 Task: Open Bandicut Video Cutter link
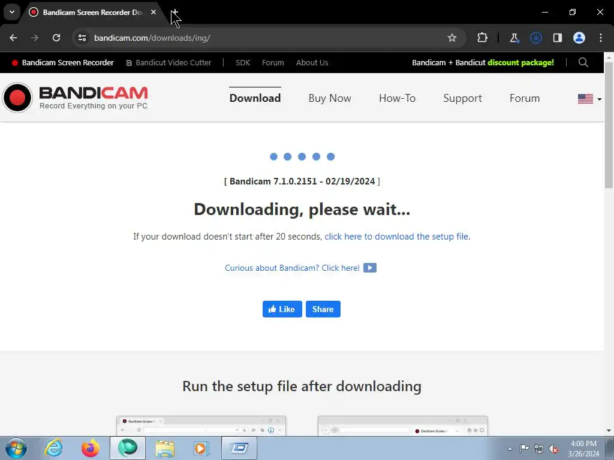(168, 62)
